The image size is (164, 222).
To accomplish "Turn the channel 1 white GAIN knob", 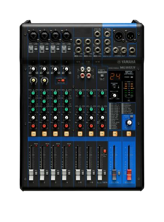I will [33, 69].
